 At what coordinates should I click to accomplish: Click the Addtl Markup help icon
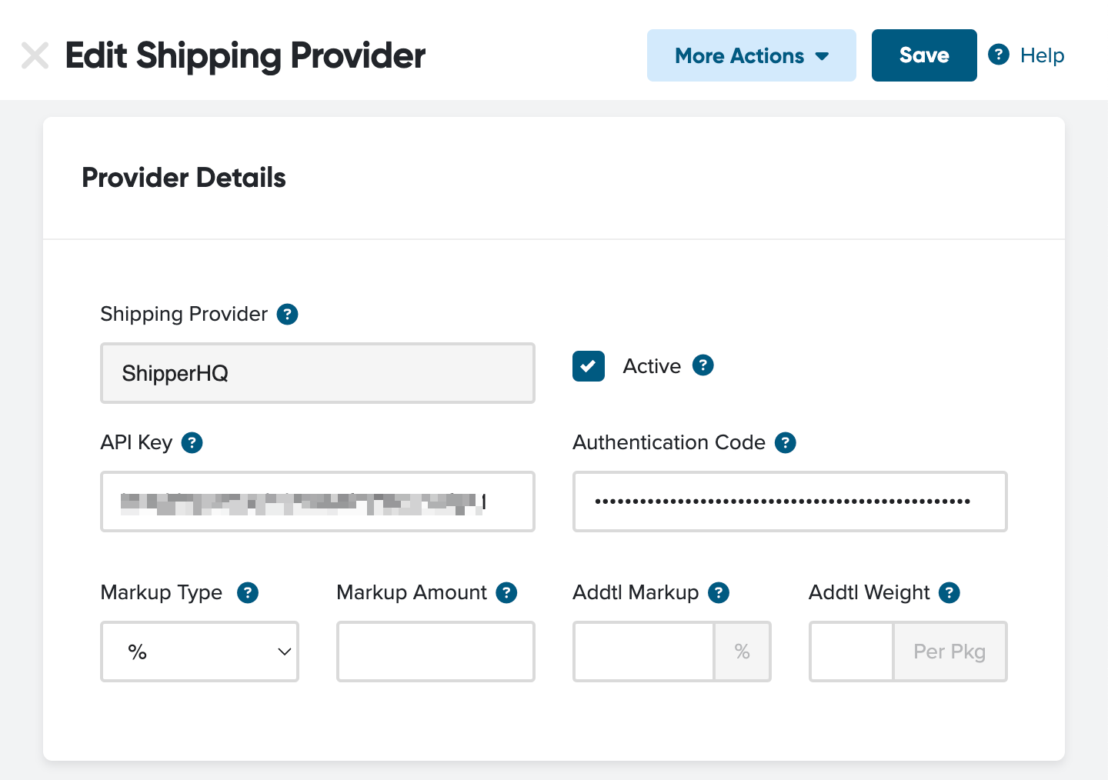(718, 592)
